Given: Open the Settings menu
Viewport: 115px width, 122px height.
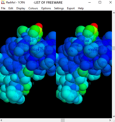Looking at the screenshot, I should tap(59, 8).
